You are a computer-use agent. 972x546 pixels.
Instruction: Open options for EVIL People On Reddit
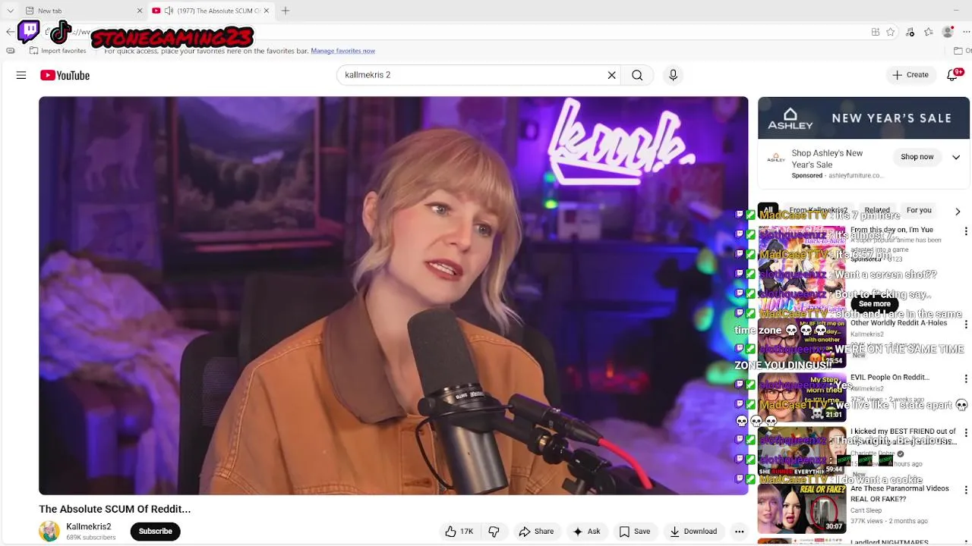click(x=966, y=379)
